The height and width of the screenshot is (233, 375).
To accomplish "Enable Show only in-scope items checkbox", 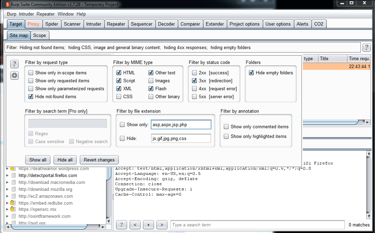I will click(x=31, y=73).
